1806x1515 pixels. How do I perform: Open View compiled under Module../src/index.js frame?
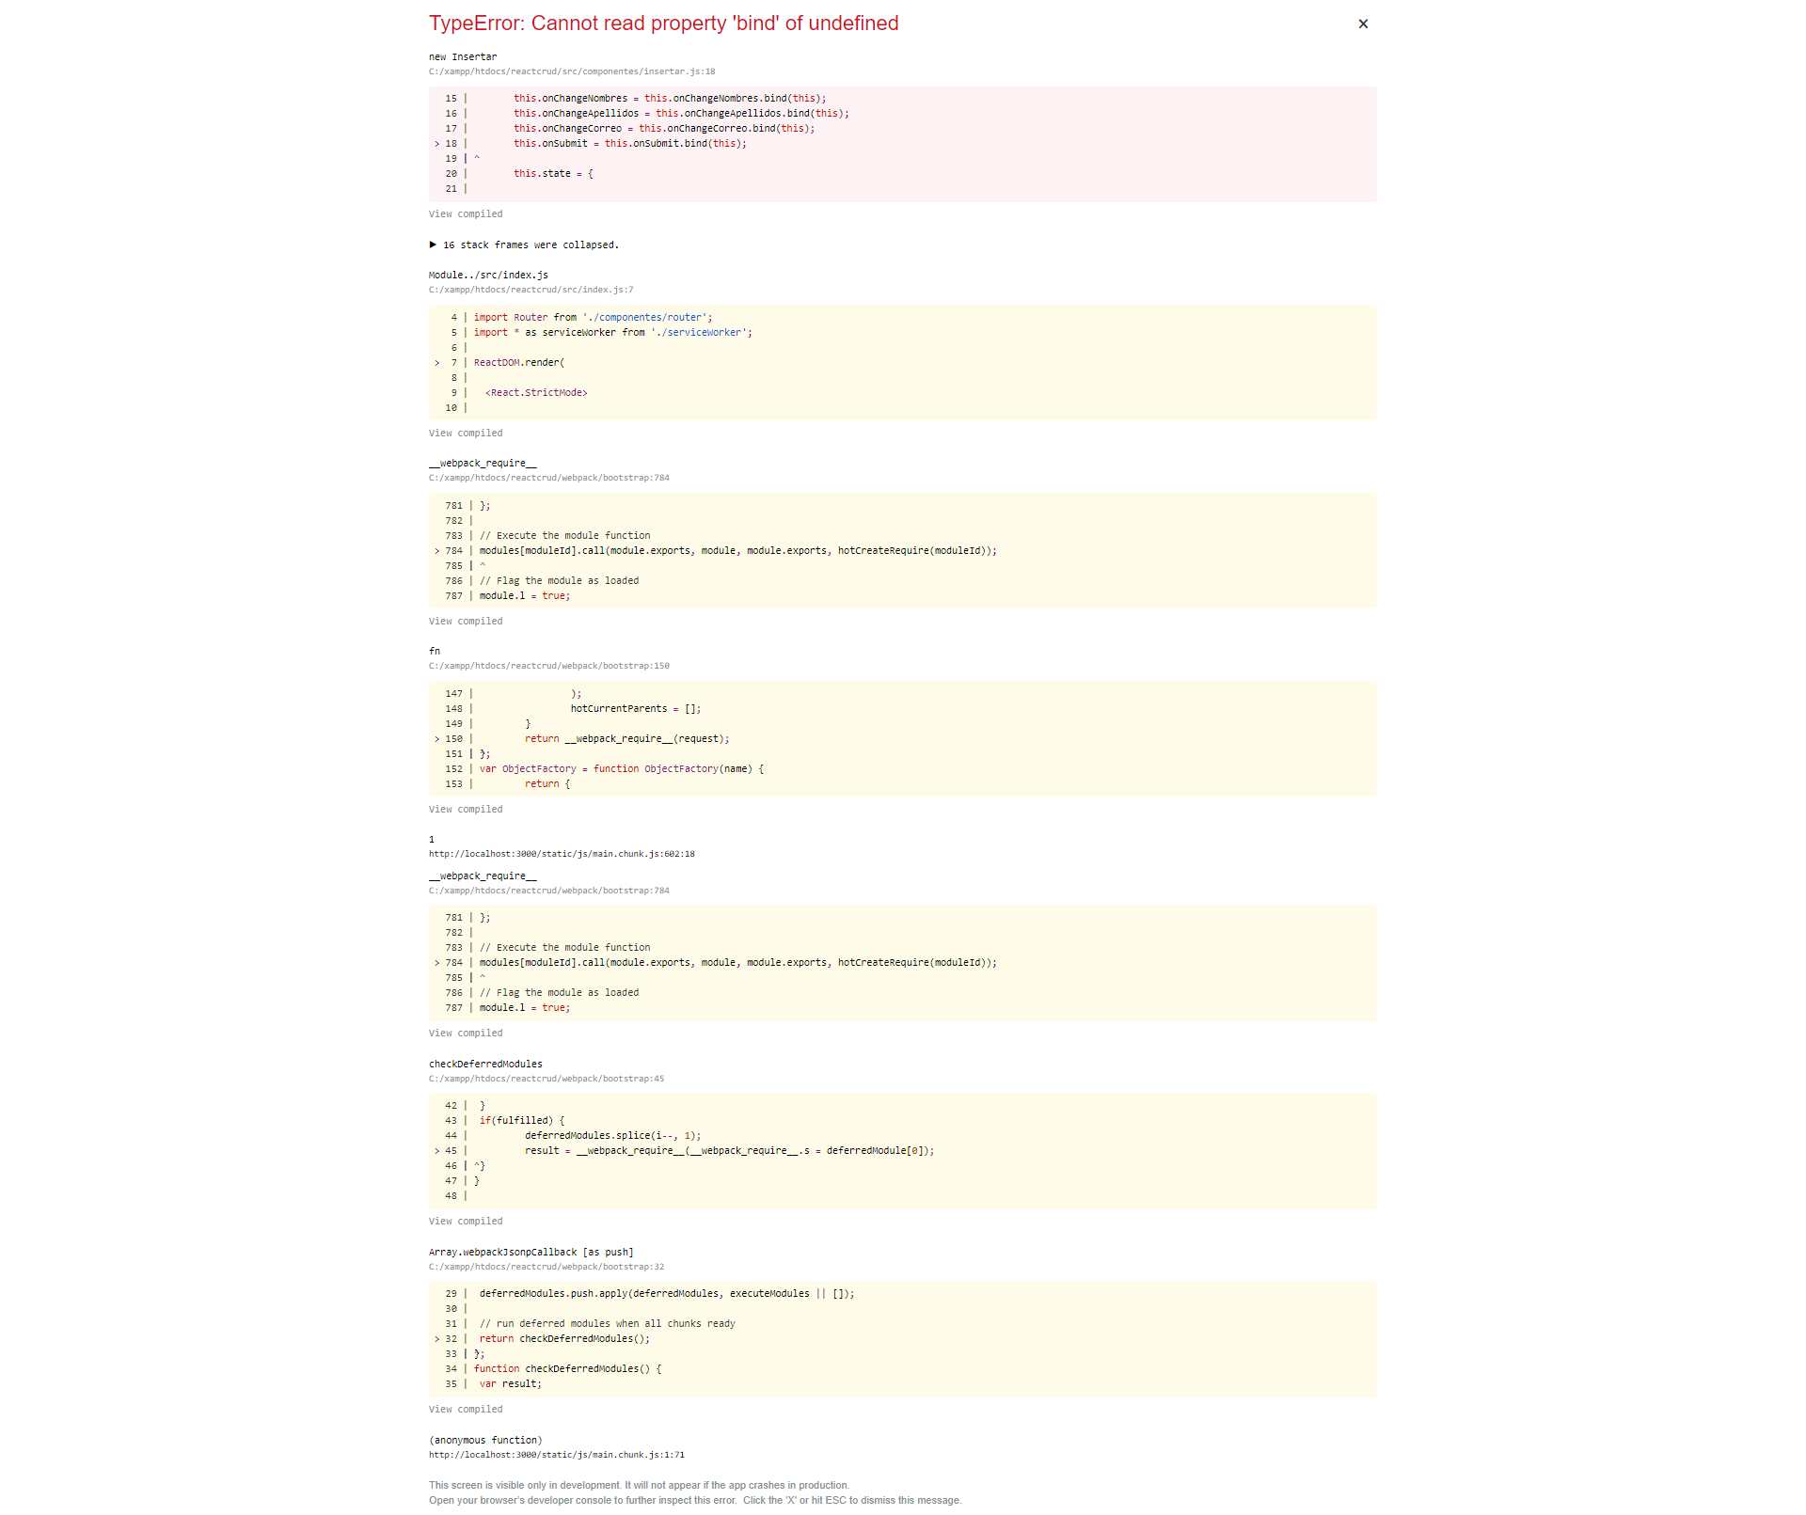pos(466,434)
